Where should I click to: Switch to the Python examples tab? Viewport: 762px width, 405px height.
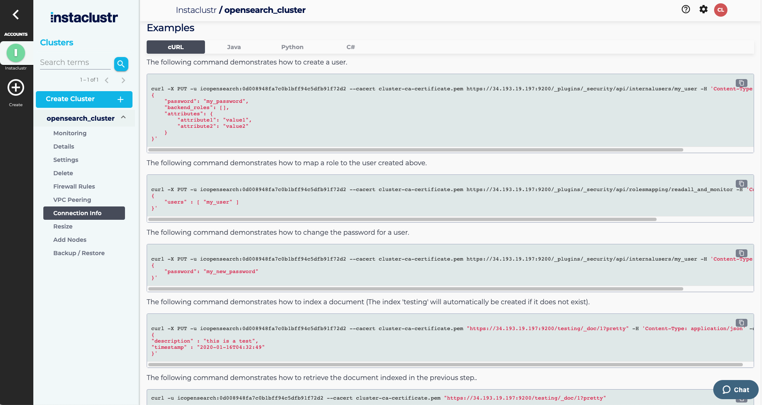coord(292,47)
